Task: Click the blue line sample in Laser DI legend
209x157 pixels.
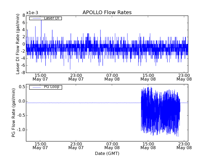Action: point(37,18)
